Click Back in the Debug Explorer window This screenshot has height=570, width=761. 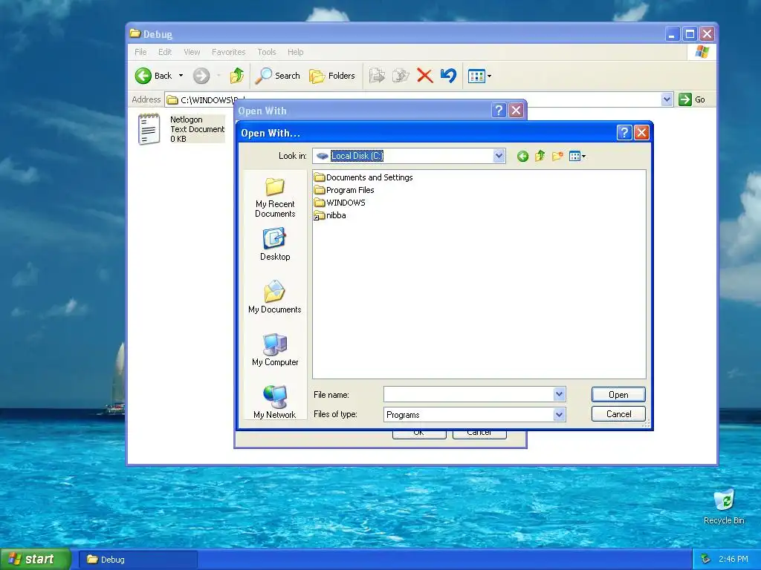tap(153, 76)
